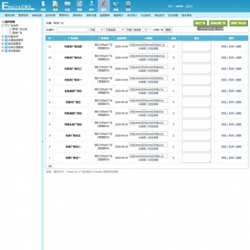Open the 模板 template icon in header

pyautogui.click(x=79, y=6)
